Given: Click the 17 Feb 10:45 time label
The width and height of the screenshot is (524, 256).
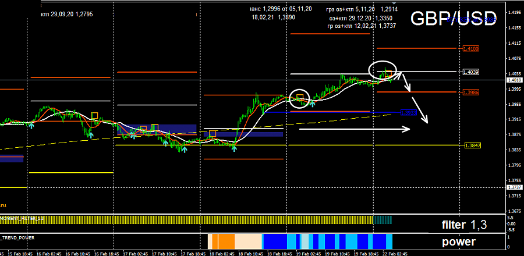Looking at the screenshot, I should pyautogui.click(x=164, y=254).
